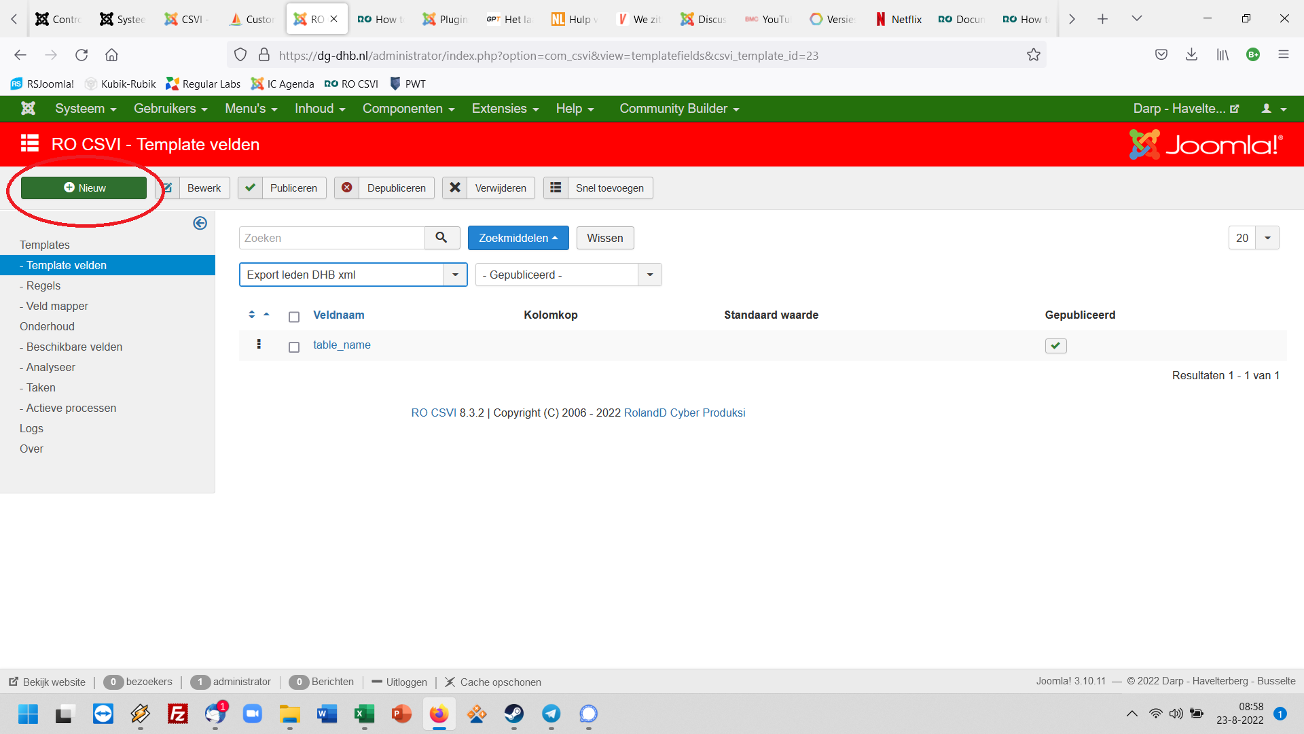Click the drag handle for table_name row
Screen dimensions: 1304x734
pos(259,345)
